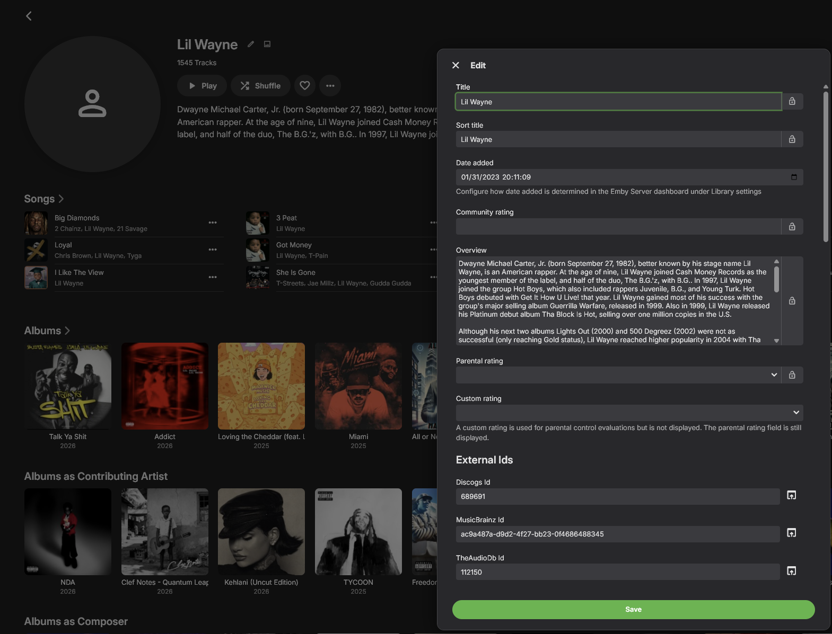Select the Got Money song title

(294, 245)
